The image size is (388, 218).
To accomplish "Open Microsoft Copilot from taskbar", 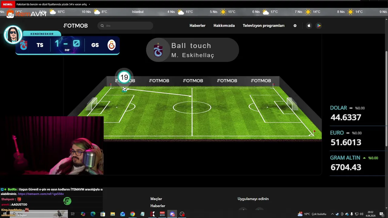I will 83,214.
